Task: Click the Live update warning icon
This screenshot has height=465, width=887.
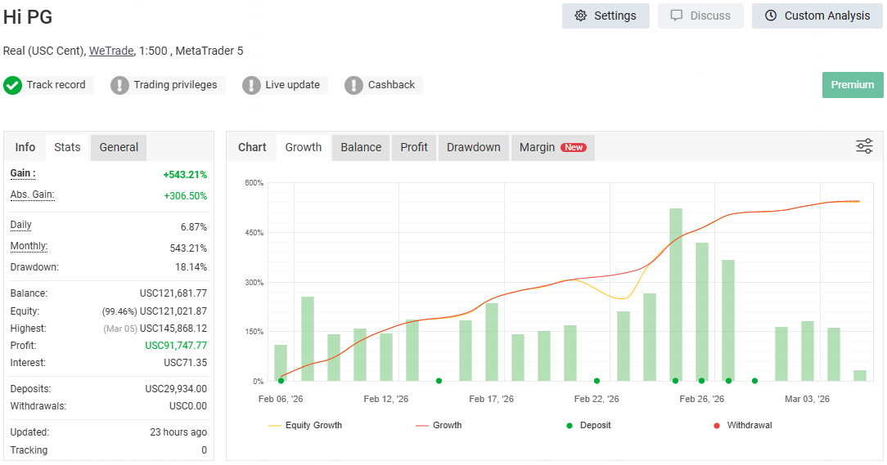Action: coord(251,85)
